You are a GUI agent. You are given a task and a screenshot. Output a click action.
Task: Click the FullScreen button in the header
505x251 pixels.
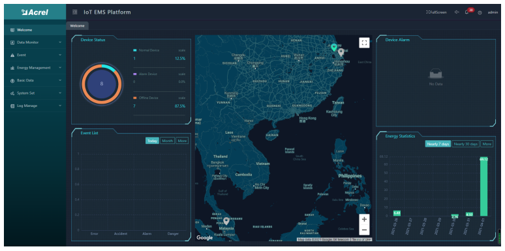[x=436, y=12]
